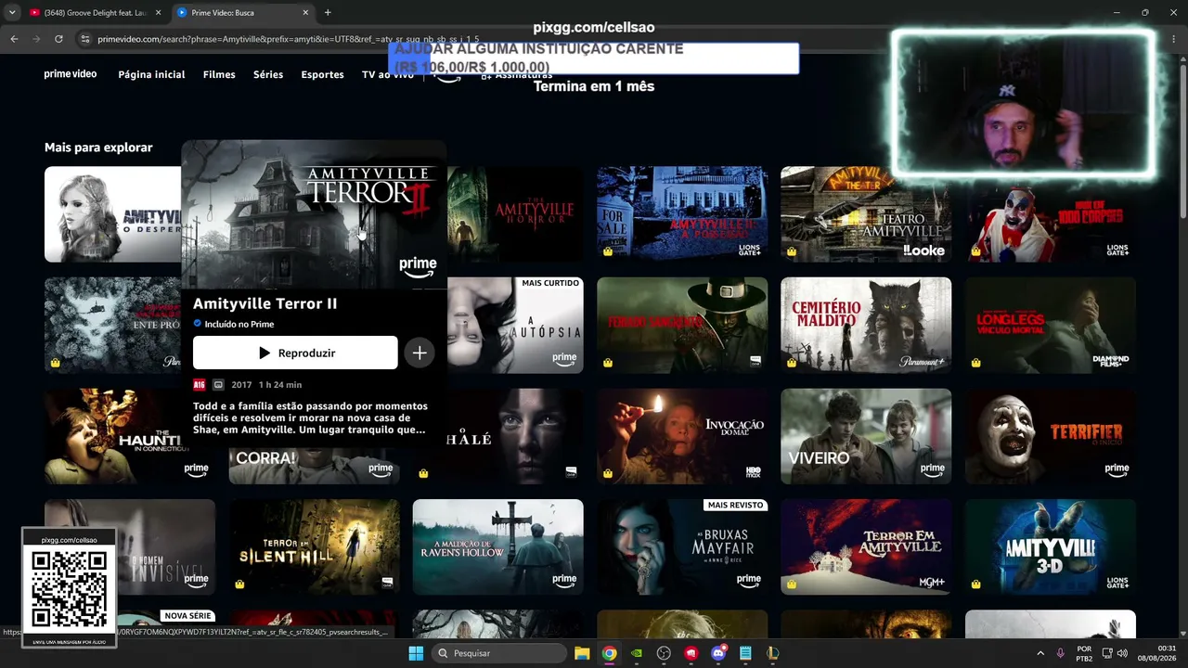
Task: Click the store bag icon on Longlegs
Action: [975, 363]
